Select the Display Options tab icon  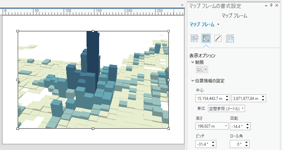[206, 38]
